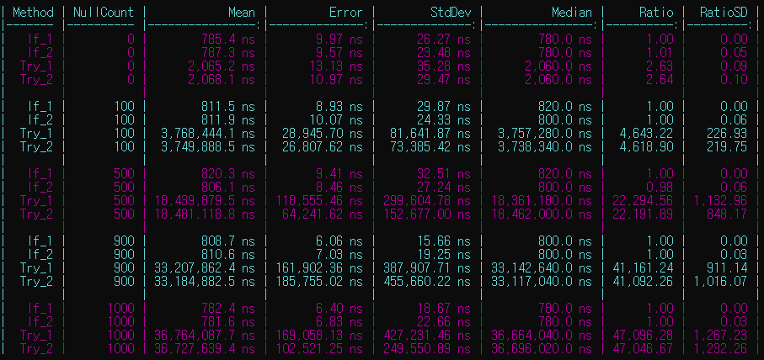Click the error value 9.97 ns
Screen dimensions: 764x360
339,40
